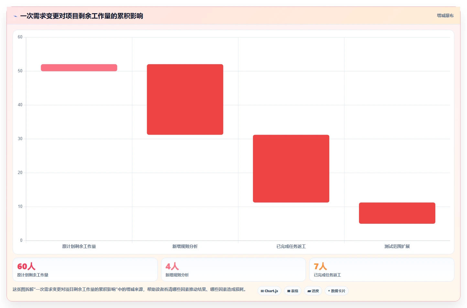Open the 7人 stat card
Image resolution: width=467 pixels, height=308 pixels.
382,270
